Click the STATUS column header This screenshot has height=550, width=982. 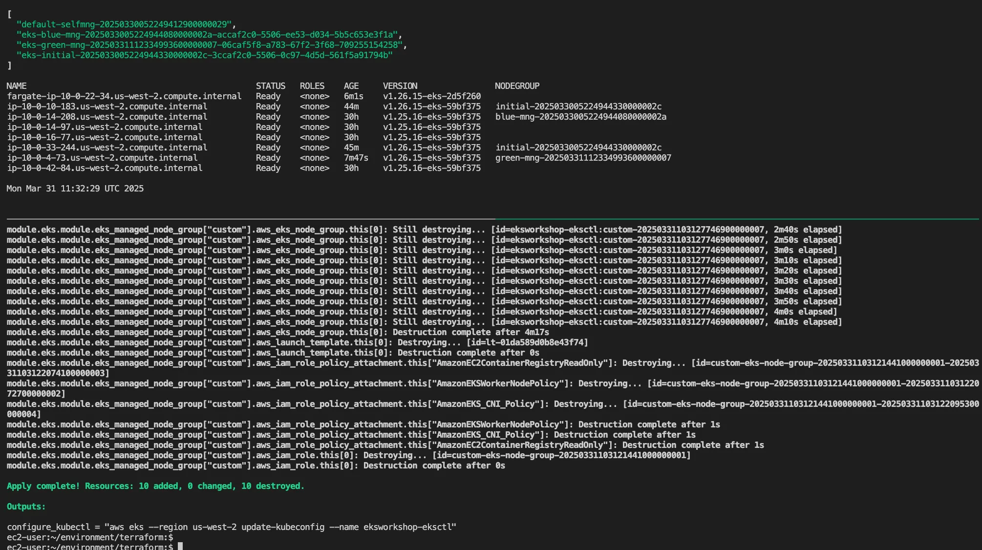(x=270, y=86)
